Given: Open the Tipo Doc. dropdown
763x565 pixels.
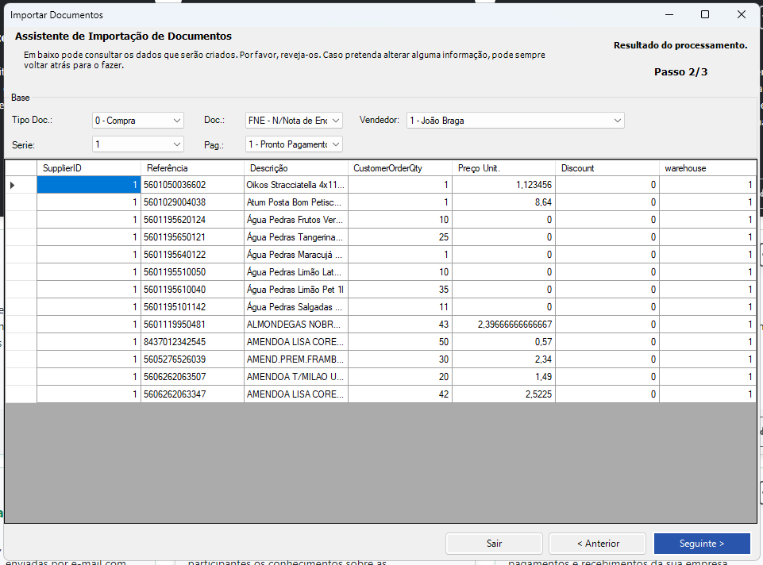Looking at the screenshot, I should pyautogui.click(x=138, y=121).
